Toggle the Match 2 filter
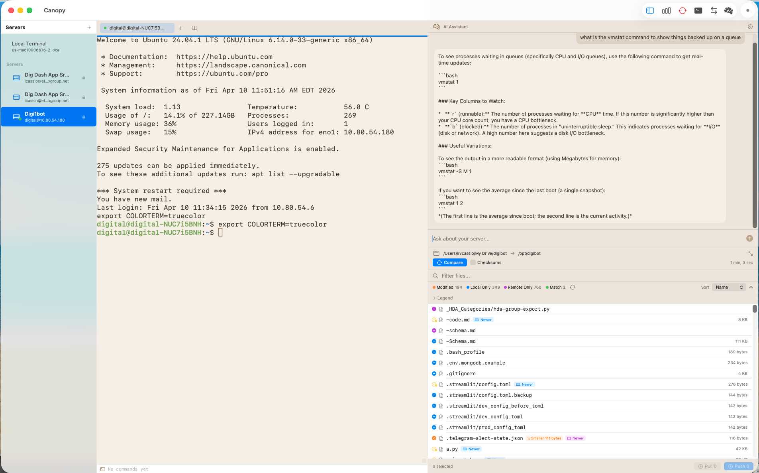Image resolution: width=759 pixels, height=473 pixels. pyautogui.click(x=555, y=287)
